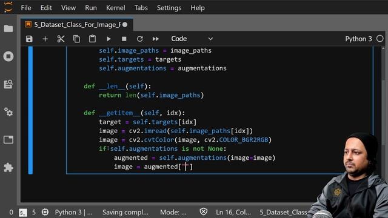Interrupt the kernel with the stop button
388x218 pixels.
[x=124, y=39]
